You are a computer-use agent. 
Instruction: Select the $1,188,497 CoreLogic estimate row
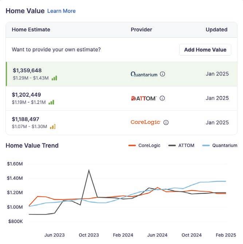click(91, 123)
